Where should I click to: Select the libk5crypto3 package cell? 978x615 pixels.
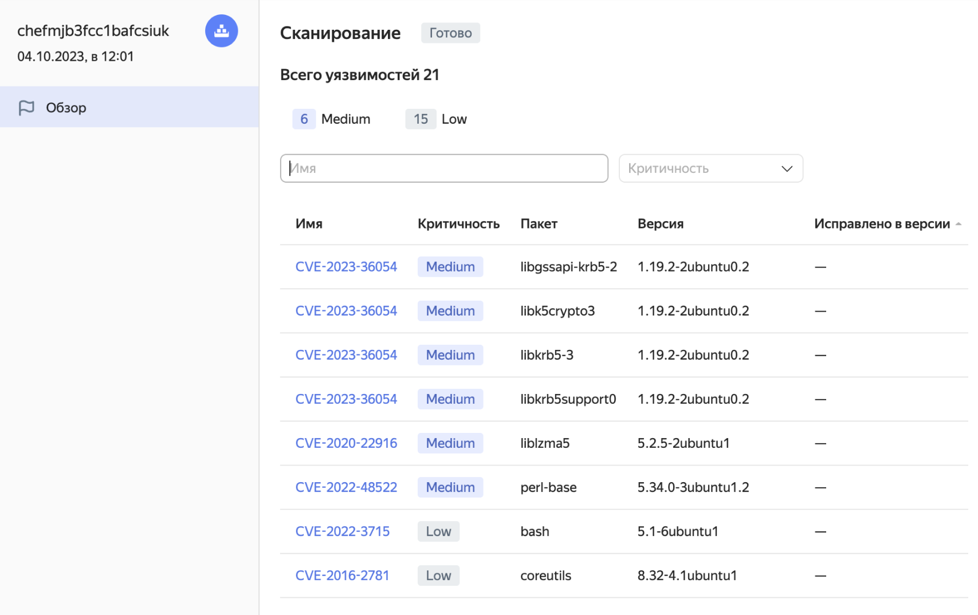[557, 311]
